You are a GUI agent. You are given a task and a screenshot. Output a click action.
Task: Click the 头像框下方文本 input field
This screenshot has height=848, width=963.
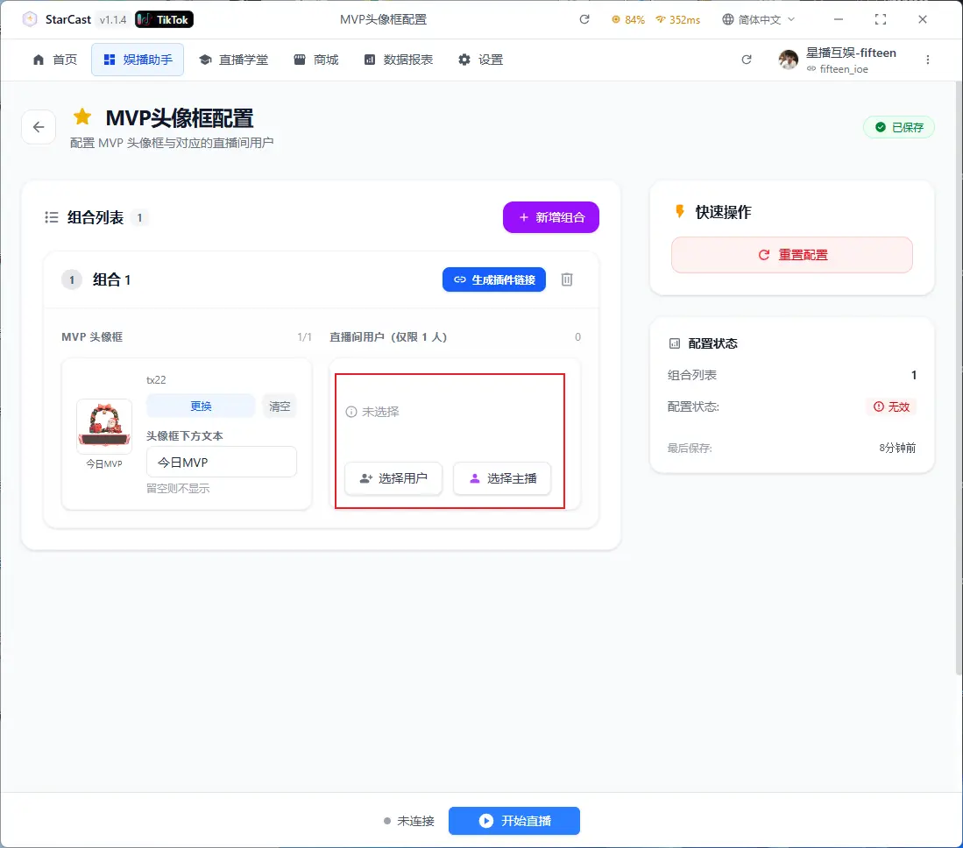(x=222, y=462)
